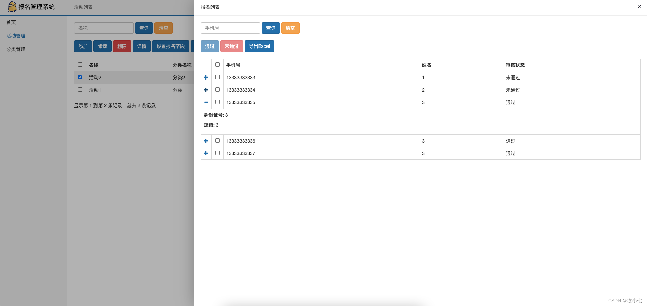Click the red 删除 button
647x306 pixels.
122,46
